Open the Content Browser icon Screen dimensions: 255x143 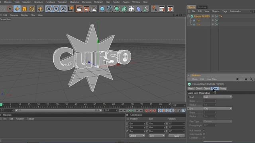[170, 9]
